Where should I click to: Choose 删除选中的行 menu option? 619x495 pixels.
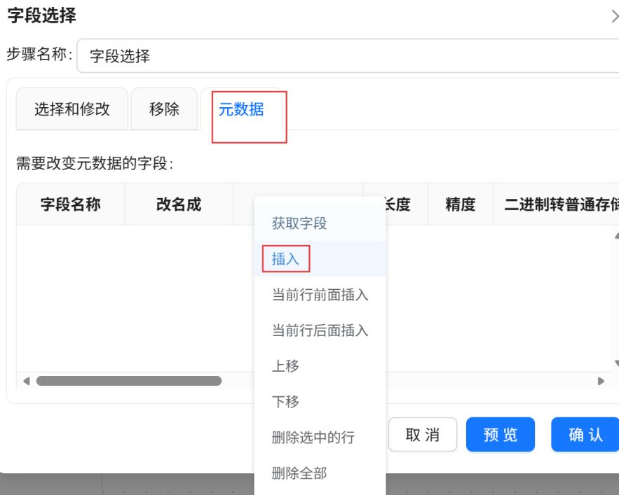coord(320,437)
